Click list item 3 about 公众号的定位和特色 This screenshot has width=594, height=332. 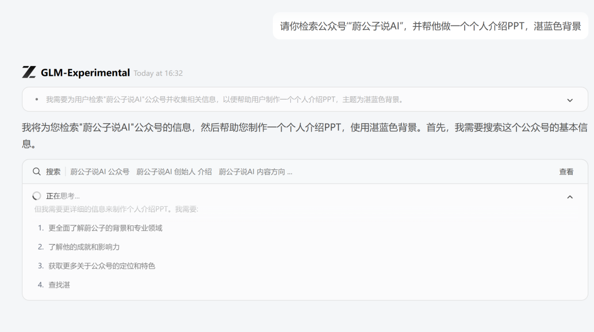[x=97, y=266]
